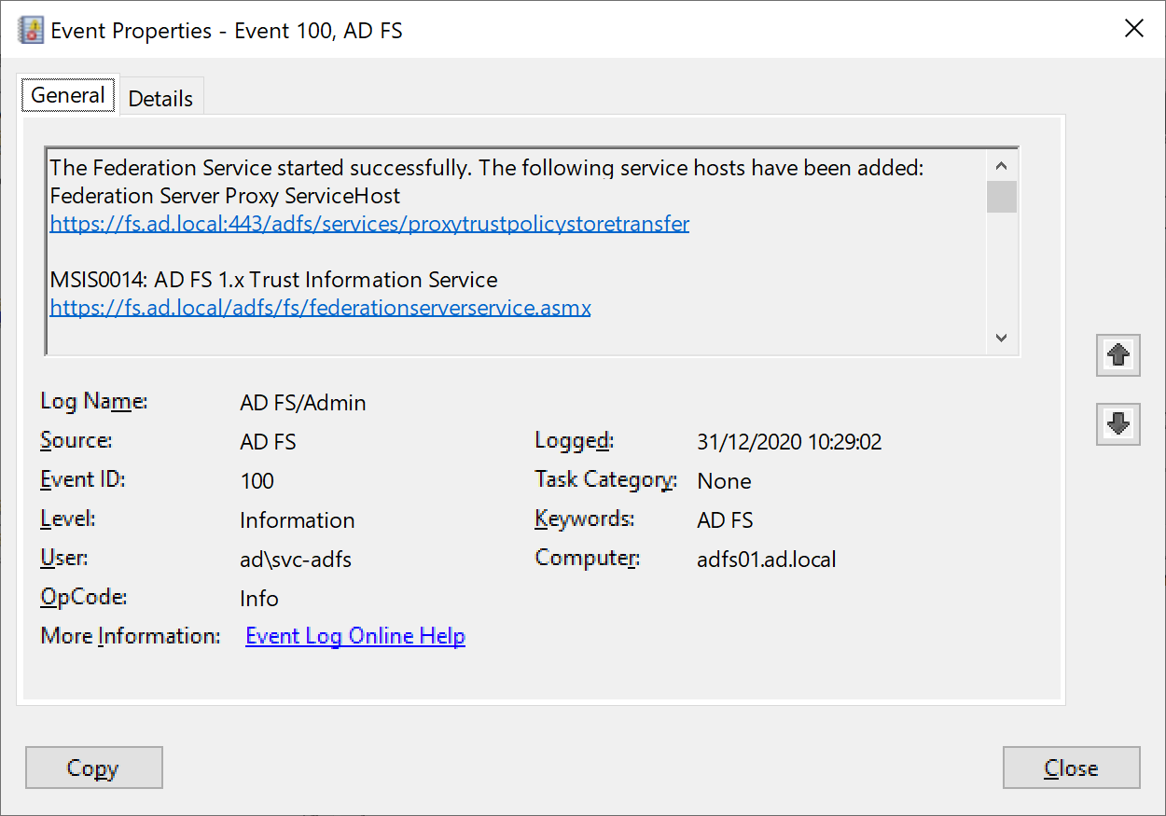Screen dimensions: 1166x816
Task: Go to previous event with up arrow
Action: coord(1117,354)
